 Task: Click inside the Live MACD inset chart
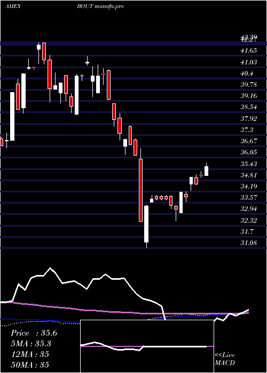tap(147, 346)
